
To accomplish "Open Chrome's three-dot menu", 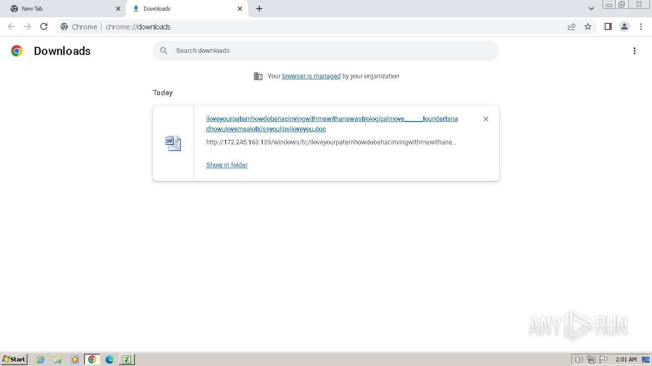I will tap(641, 26).
